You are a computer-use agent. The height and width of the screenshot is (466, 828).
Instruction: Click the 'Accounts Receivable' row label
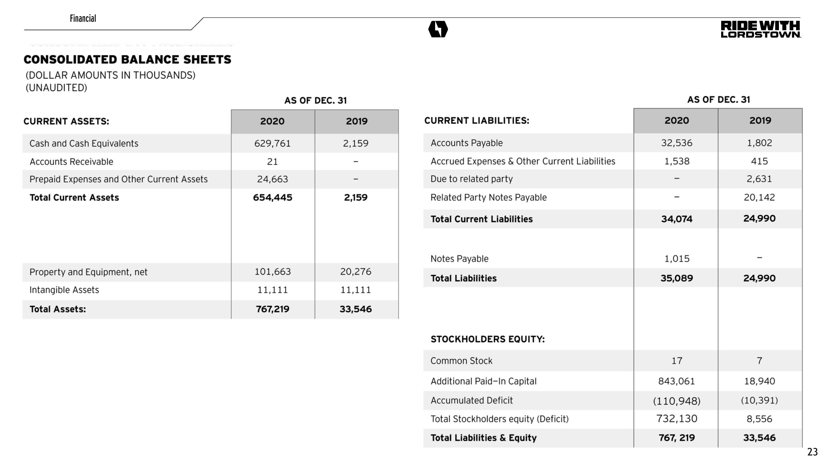pyautogui.click(x=71, y=162)
